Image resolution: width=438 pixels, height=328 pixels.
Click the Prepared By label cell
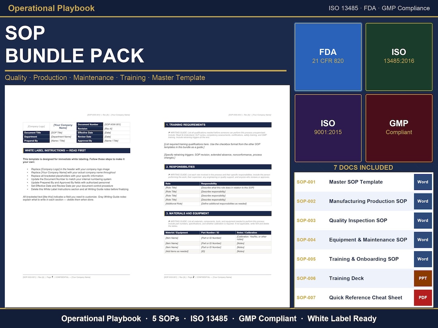[36, 141]
